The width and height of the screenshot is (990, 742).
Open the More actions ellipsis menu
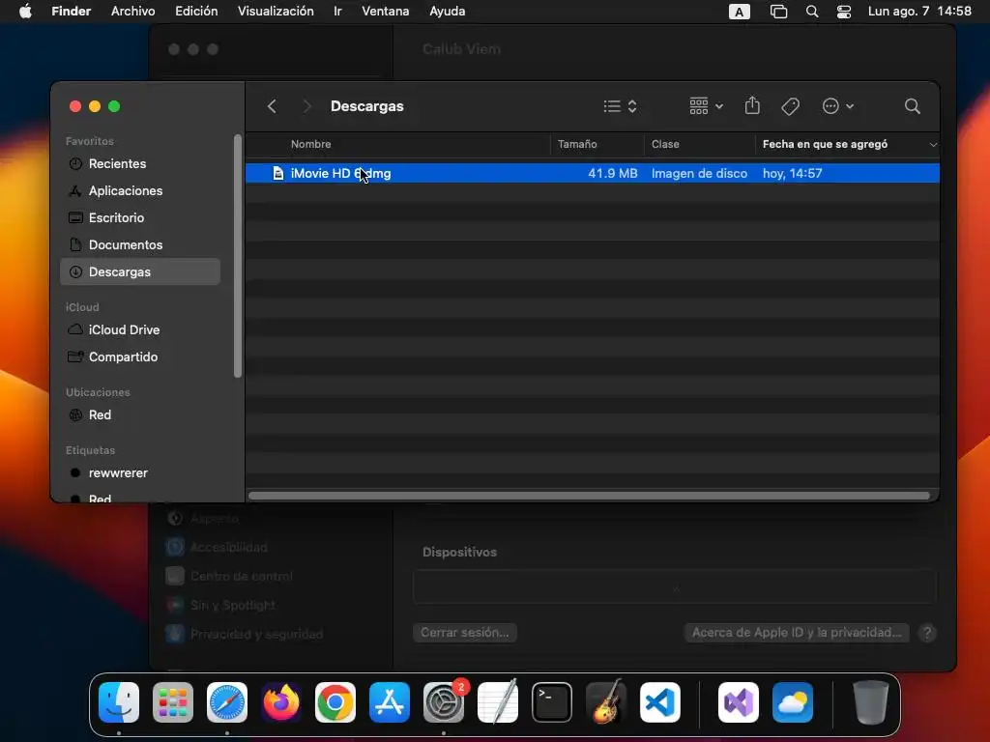point(838,106)
